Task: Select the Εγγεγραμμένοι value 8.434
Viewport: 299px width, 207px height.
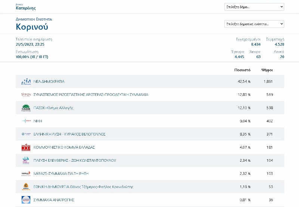Action: click(x=256, y=45)
